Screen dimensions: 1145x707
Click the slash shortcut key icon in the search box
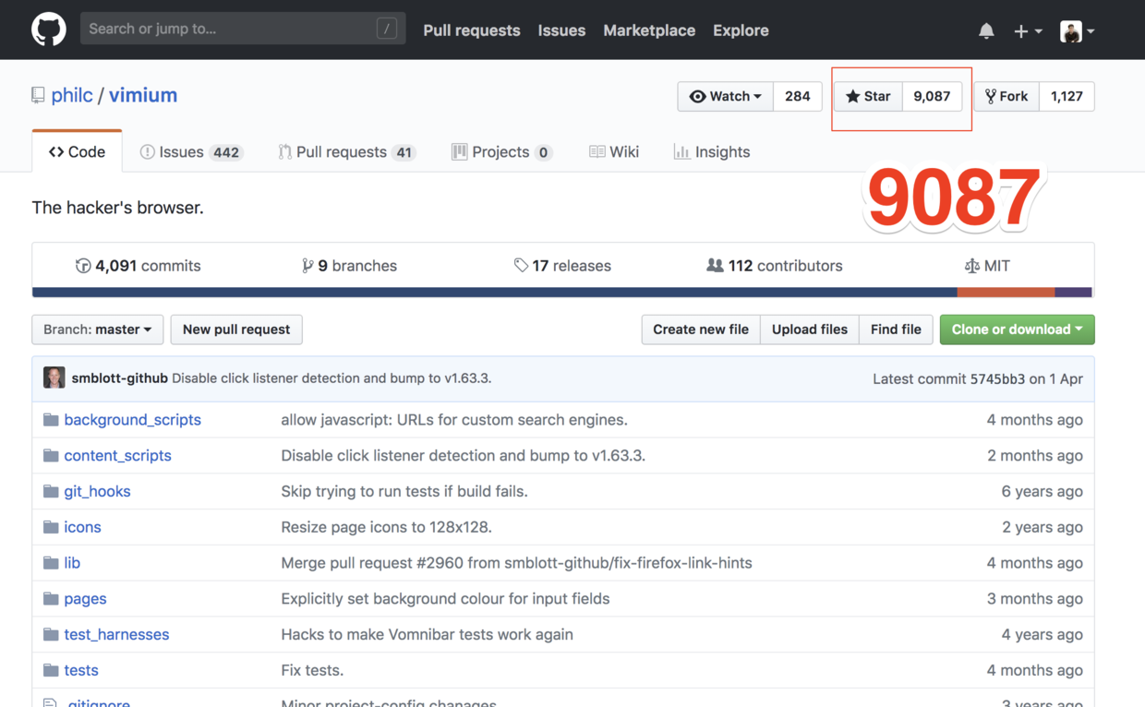pos(387,30)
